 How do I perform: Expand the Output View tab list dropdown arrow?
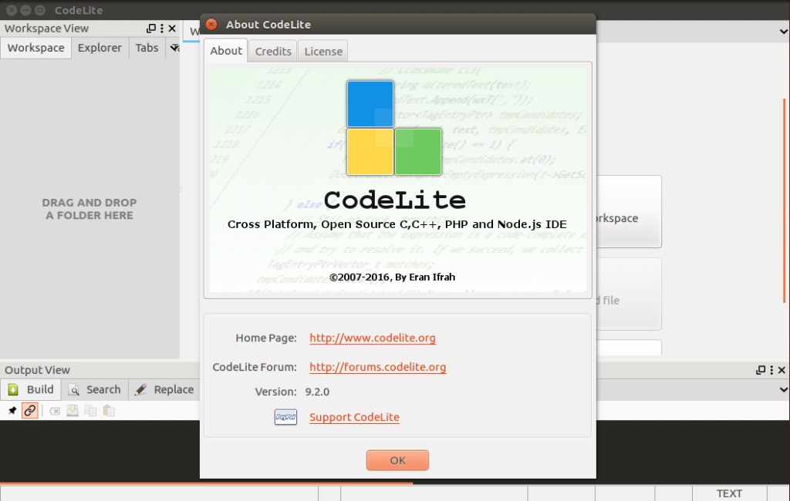point(784,390)
